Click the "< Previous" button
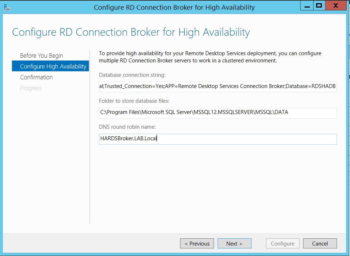This screenshot has height=256, width=350. click(197, 243)
